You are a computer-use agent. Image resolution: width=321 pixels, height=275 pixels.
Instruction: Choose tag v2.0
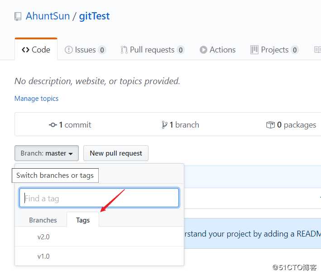pyautogui.click(x=99, y=237)
